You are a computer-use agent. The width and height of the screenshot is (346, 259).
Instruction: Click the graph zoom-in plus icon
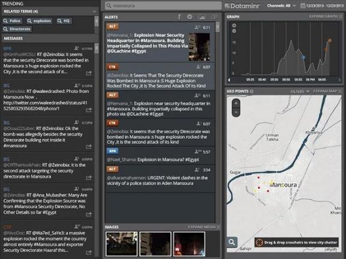pyautogui.click(x=234, y=26)
